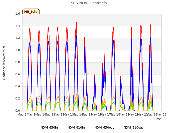
Task: Click the 0.2 y-axis tick label
Action: point(18,99)
